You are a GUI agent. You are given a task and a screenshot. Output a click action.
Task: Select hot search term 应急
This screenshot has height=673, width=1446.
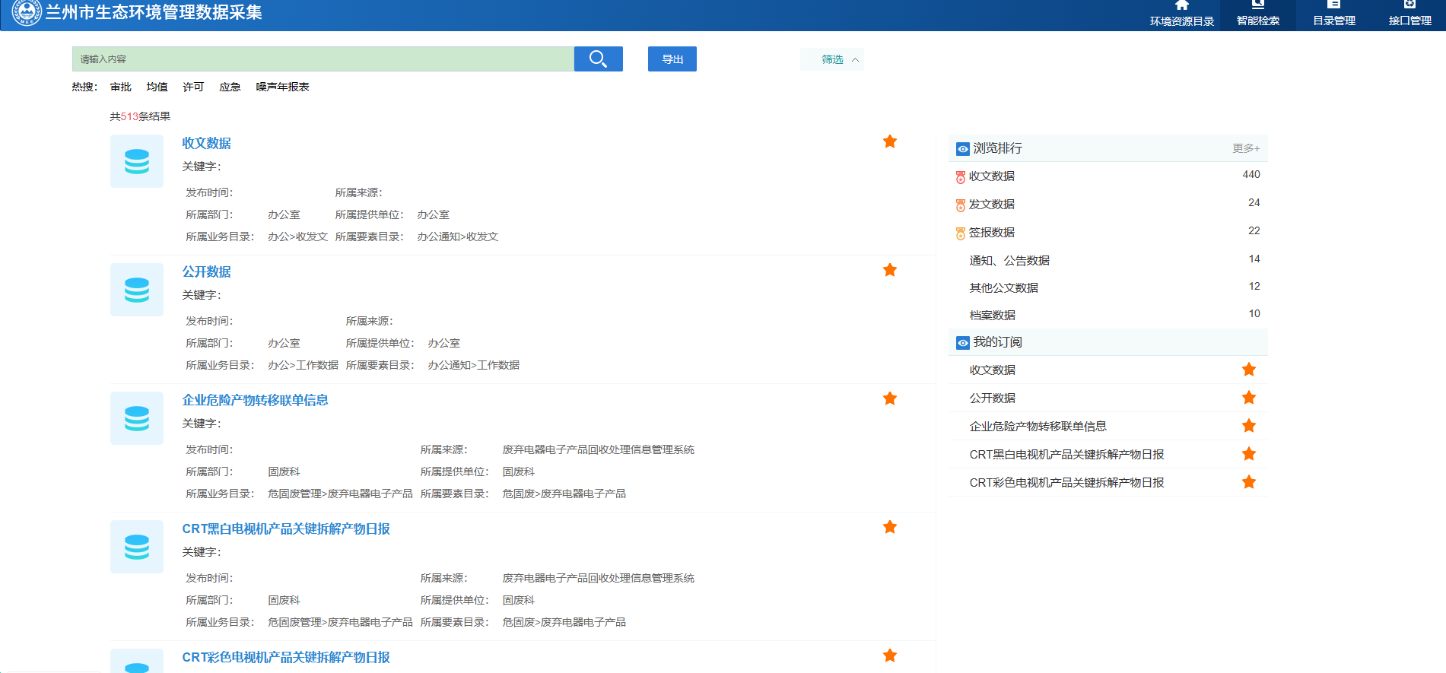[x=230, y=87]
